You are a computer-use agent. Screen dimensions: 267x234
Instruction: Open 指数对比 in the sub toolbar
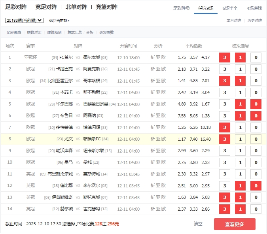[x=34, y=32]
